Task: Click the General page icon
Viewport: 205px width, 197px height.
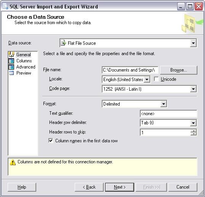Action: (x=11, y=54)
